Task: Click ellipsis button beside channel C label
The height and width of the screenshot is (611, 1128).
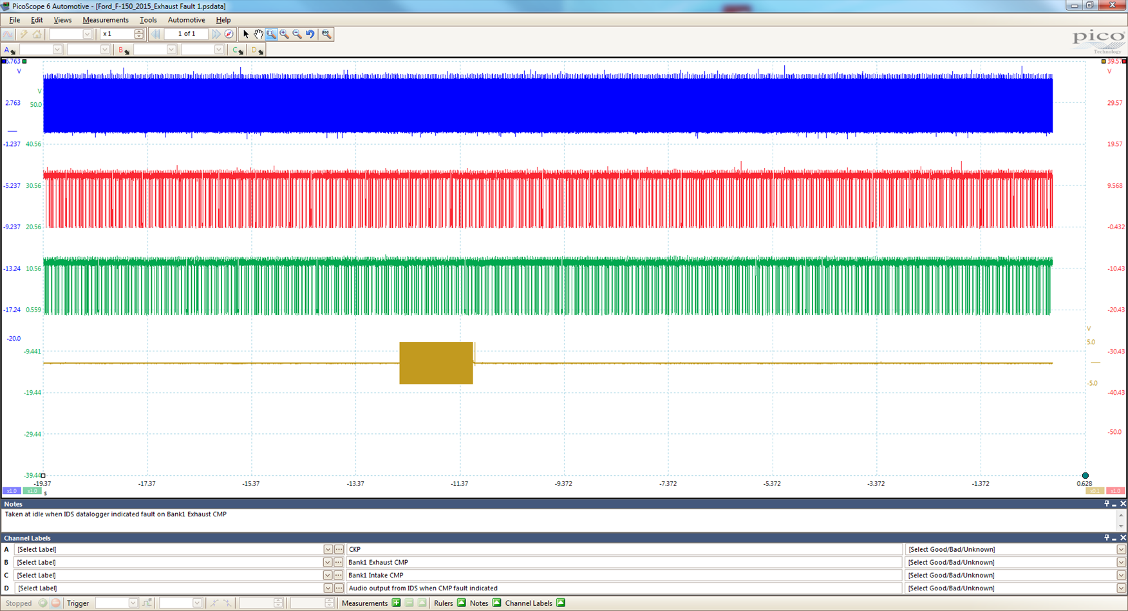Action: pyautogui.click(x=339, y=576)
